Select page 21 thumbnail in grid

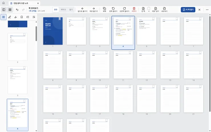tap(194, 99)
